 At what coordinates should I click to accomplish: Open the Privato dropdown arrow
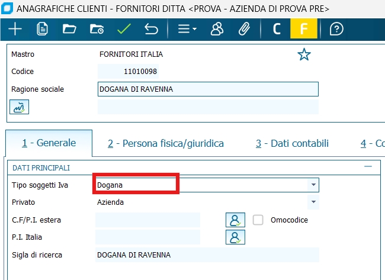point(313,202)
